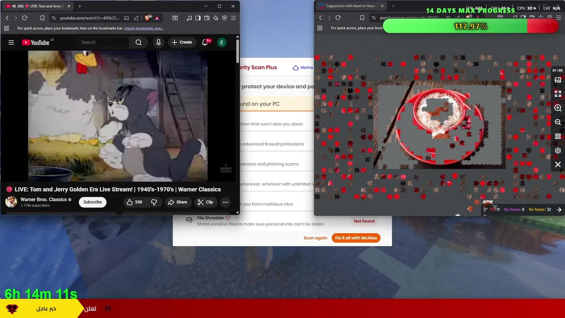Click the YouTube logo

[x=35, y=42]
